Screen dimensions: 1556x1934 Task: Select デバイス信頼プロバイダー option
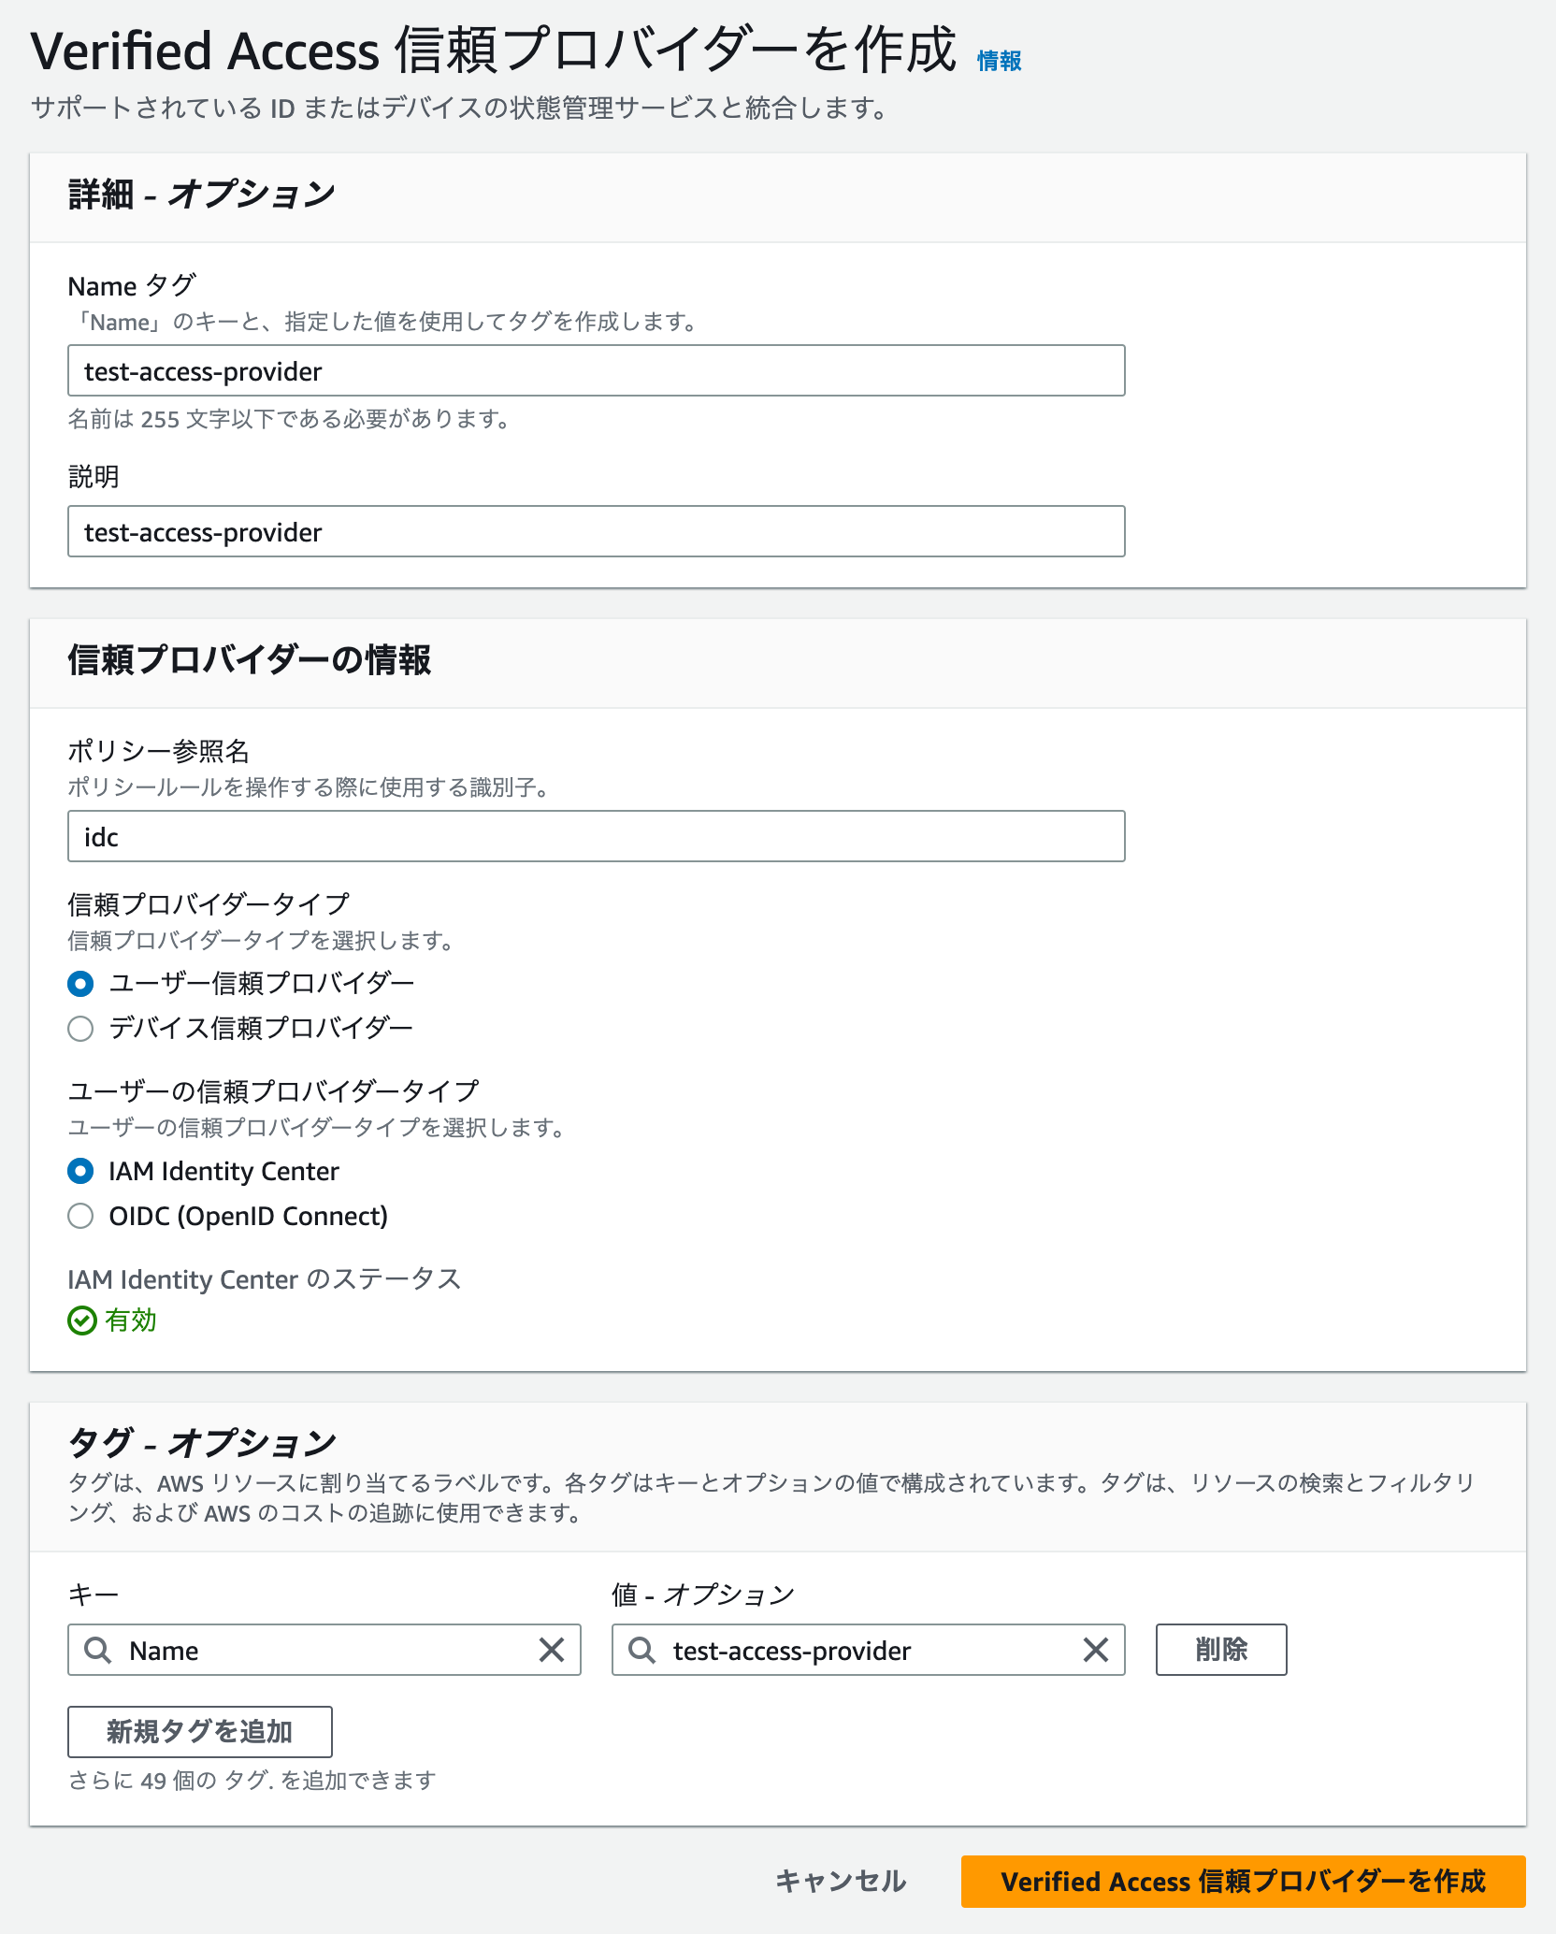(x=79, y=1028)
